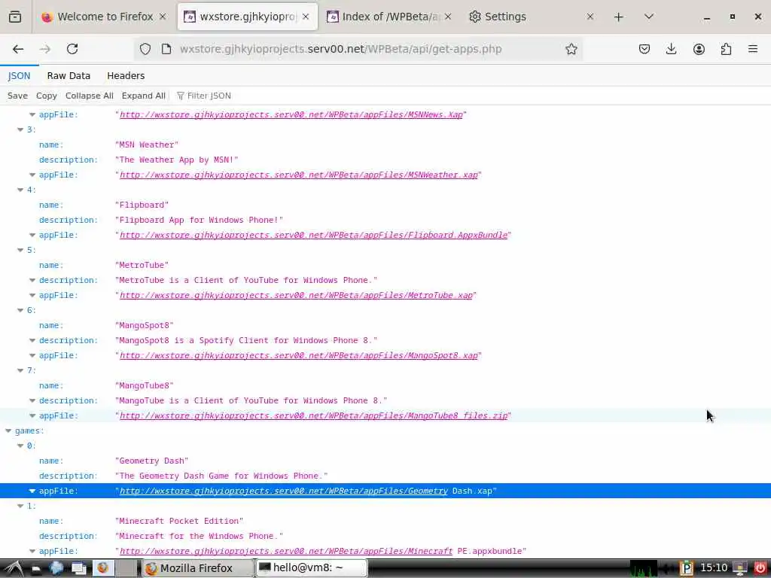
Task: Open the Firefox account icon
Action: pyautogui.click(x=699, y=49)
